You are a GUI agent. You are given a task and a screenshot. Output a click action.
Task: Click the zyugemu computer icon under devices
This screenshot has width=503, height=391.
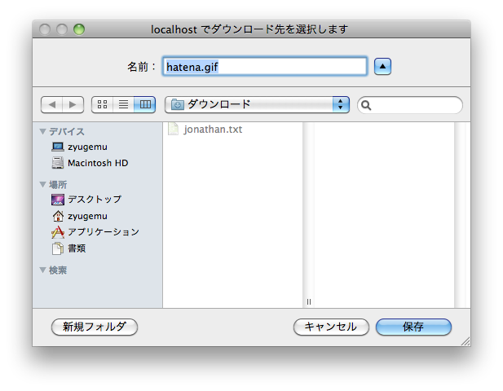[x=58, y=147]
